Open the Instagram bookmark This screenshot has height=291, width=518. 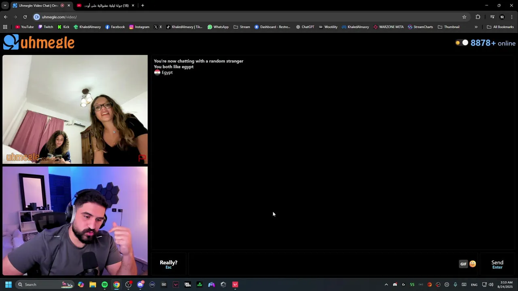(x=139, y=27)
